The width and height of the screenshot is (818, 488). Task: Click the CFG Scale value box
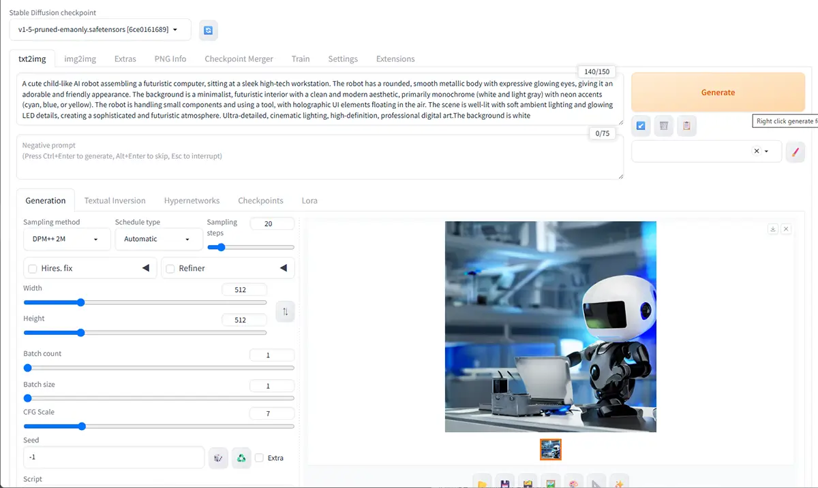[x=272, y=413]
